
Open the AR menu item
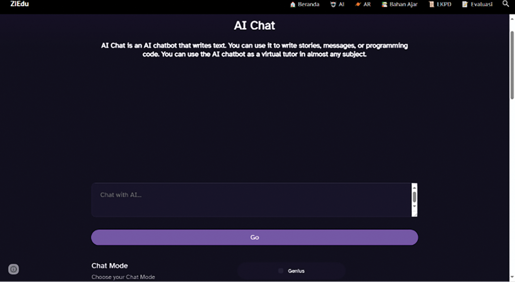[x=363, y=4]
